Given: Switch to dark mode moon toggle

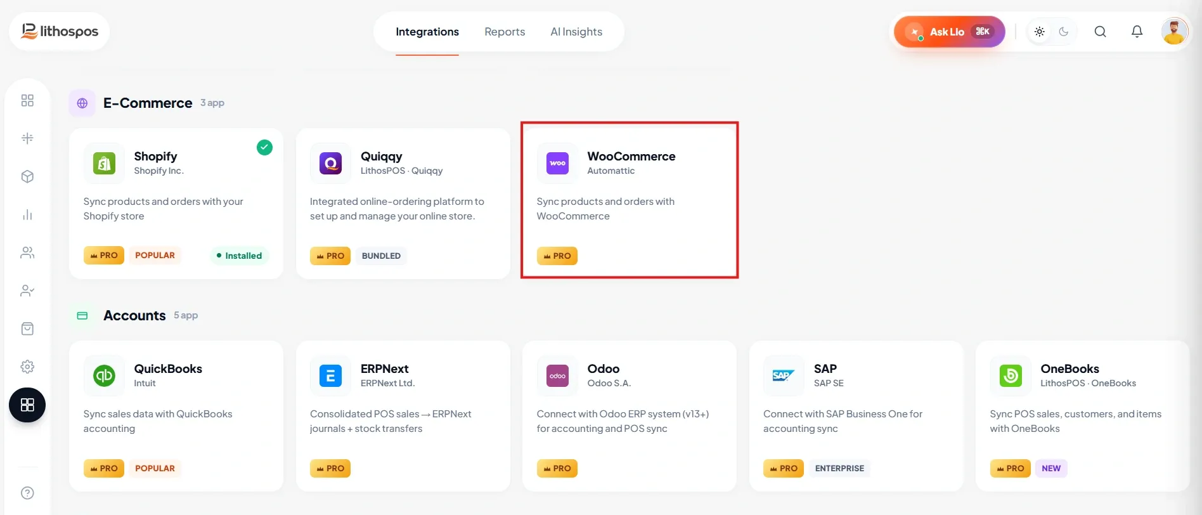Looking at the screenshot, I should [x=1064, y=32].
